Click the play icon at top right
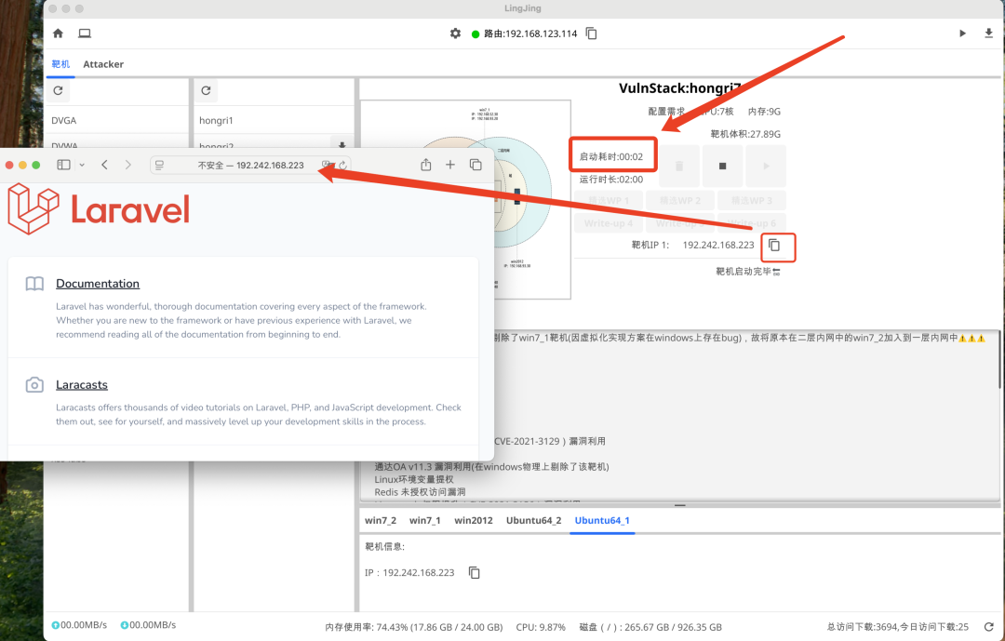The image size is (1005, 641). click(962, 33)
